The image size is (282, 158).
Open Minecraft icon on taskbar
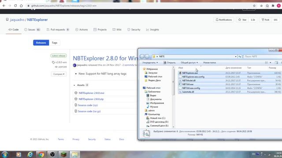[63, 154]
